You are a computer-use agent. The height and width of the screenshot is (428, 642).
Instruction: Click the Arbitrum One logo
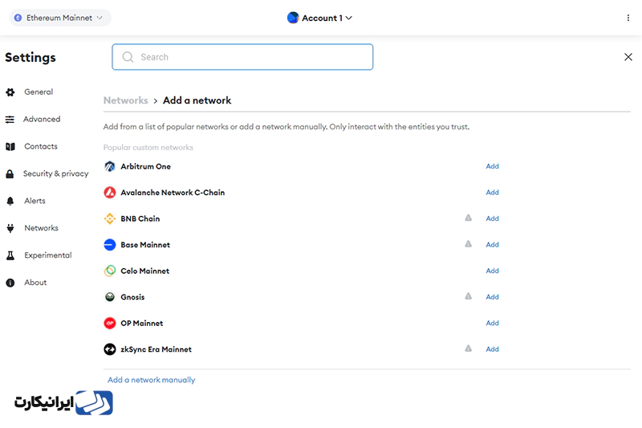point(110,166)
